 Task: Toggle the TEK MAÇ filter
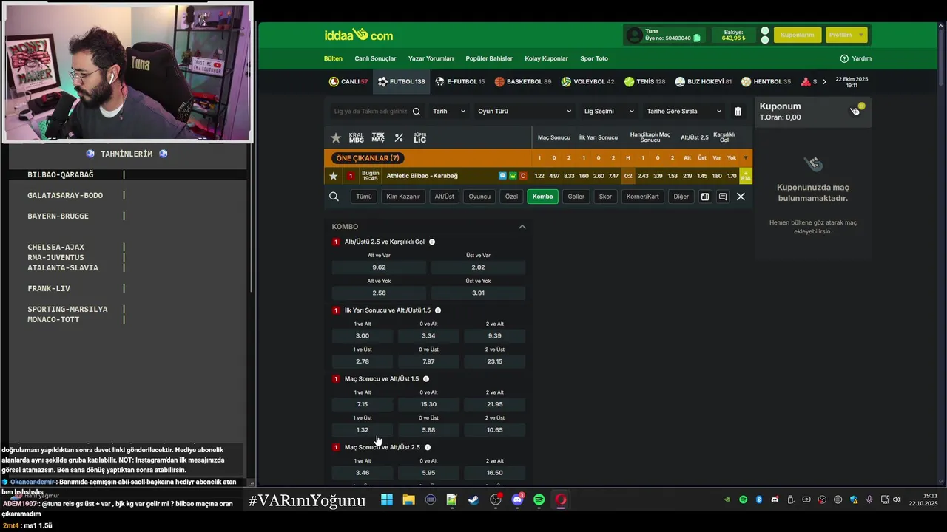pos(378,137)
